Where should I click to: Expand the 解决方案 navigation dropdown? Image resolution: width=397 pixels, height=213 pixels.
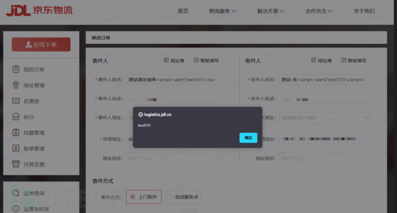(270, 11)
